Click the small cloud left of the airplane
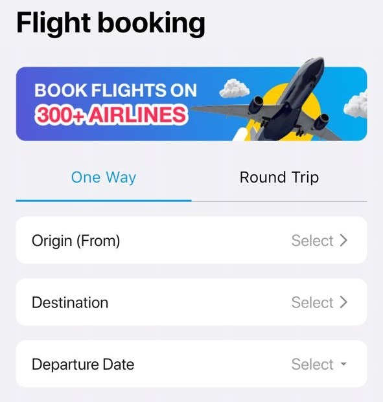Viewport: 383px width, 402px height. click(234, 89)
